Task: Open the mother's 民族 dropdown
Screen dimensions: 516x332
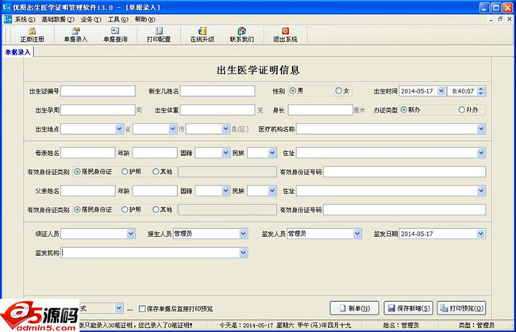Action: 272,153
